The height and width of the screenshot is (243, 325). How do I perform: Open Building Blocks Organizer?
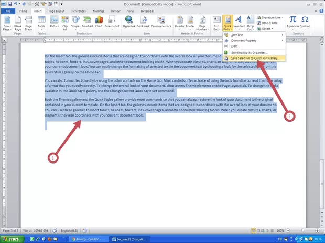[250, 52]
